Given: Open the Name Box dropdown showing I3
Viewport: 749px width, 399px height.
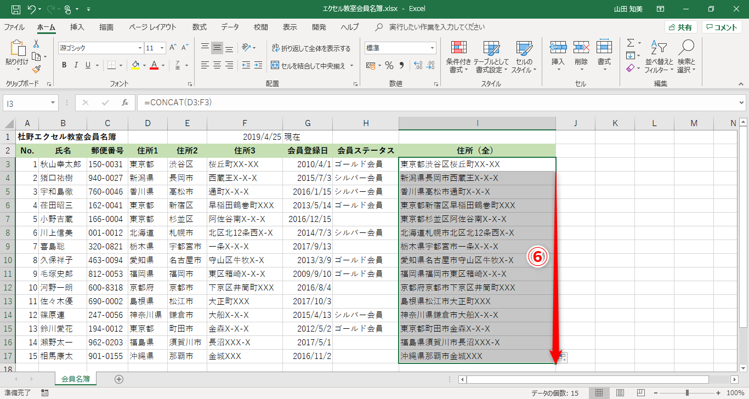Looking at the screenshot, I should pos(53,102).
